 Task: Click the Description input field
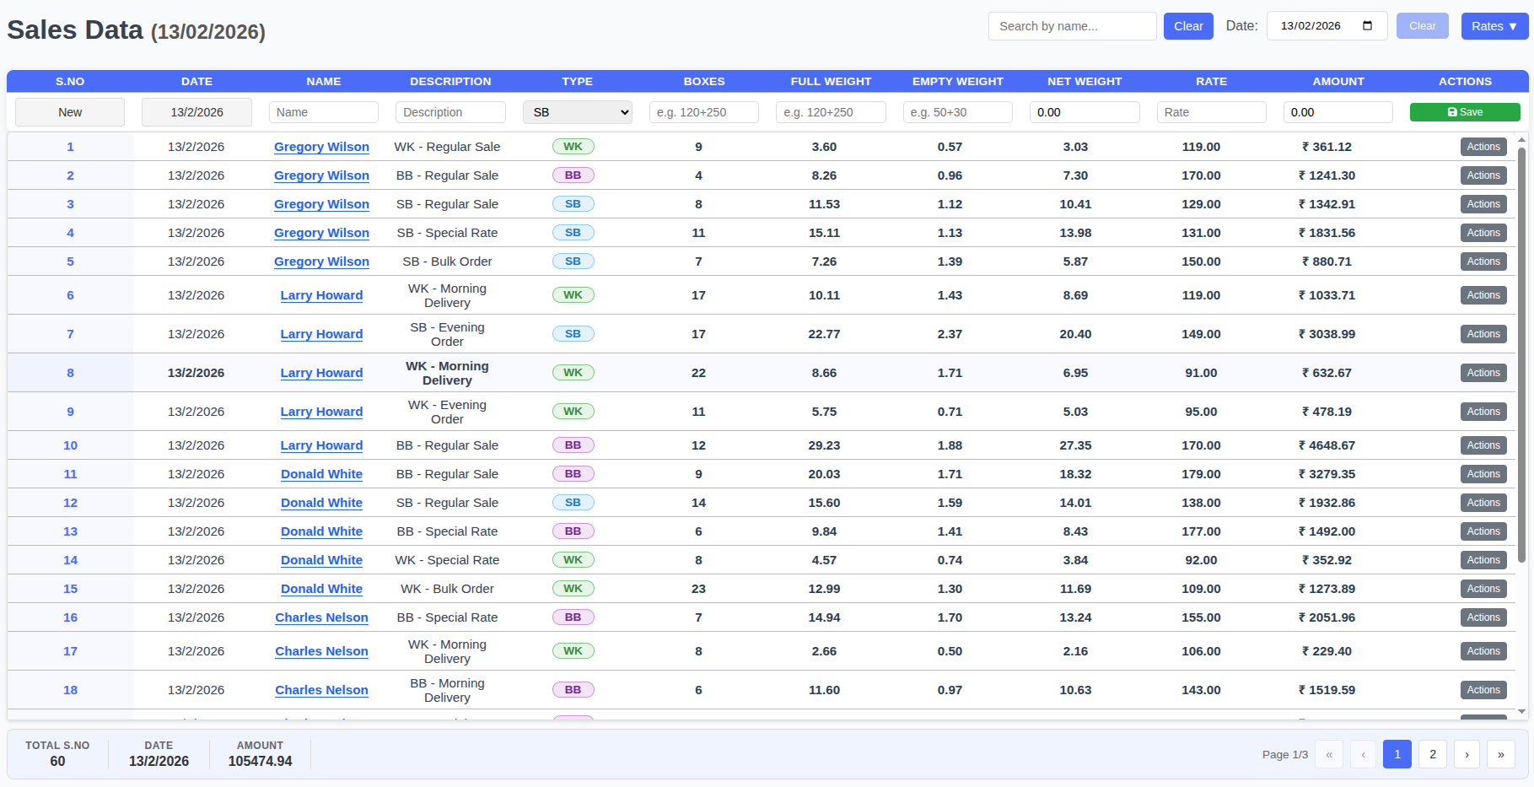pos(450,112)
